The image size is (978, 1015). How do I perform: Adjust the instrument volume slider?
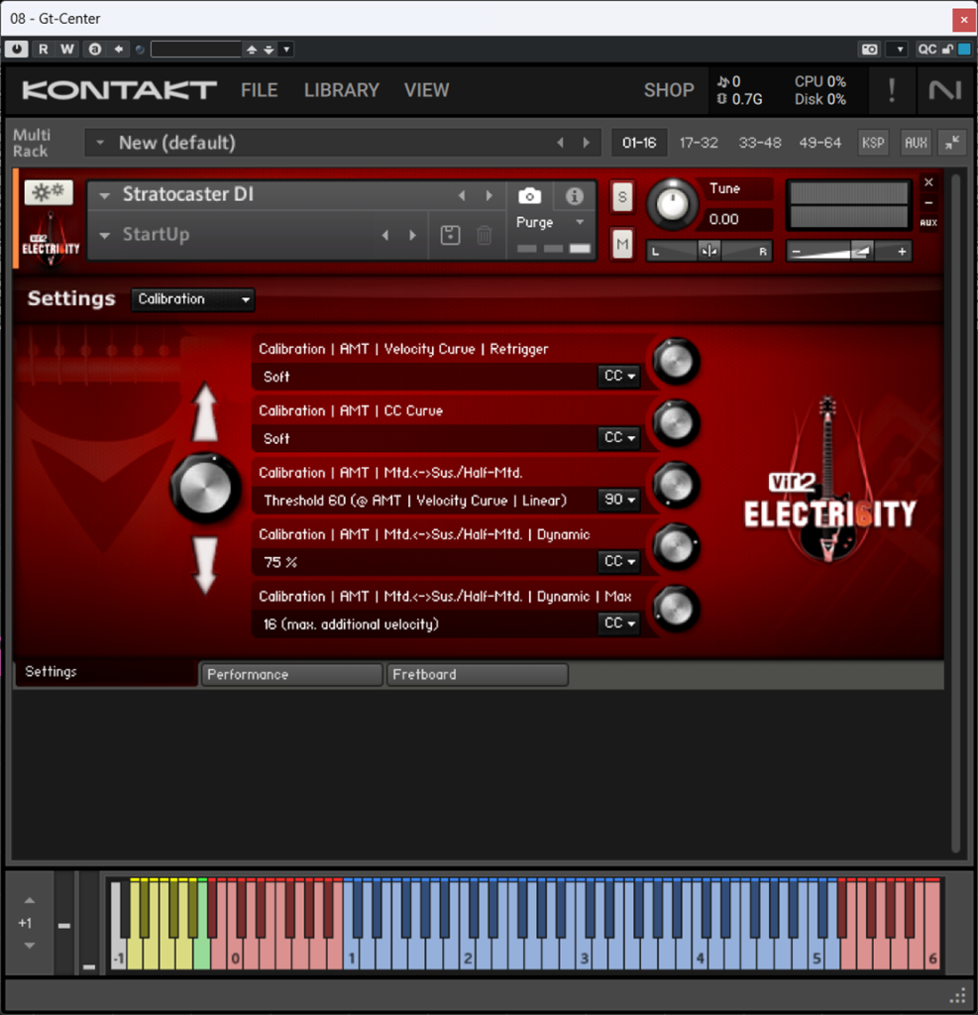coord(848,252)
